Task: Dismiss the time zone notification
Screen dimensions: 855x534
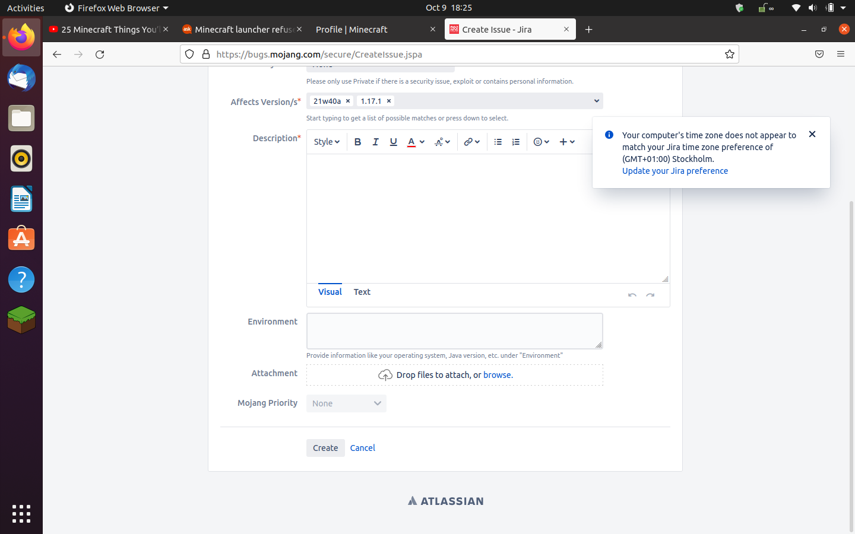Action: (812, 134)
